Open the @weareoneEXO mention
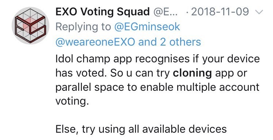 [95, 42]
